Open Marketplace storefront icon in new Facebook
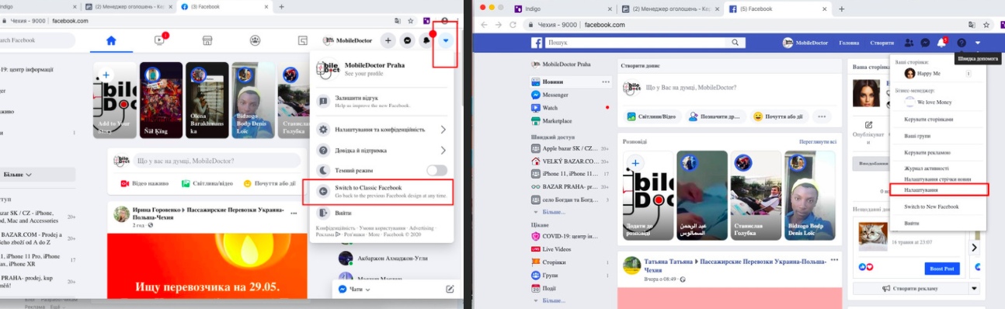Screen dimensions: 1005x309 coord(207,40)
